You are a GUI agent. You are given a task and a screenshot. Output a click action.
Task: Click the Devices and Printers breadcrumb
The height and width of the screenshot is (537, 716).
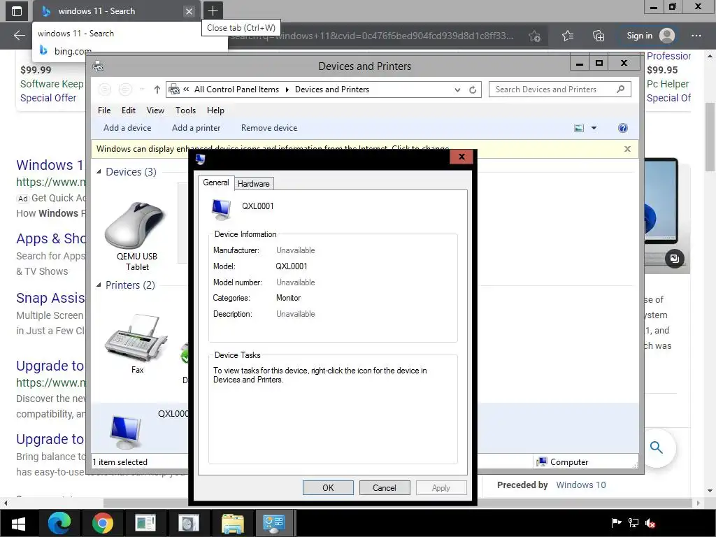tap(332, 89)
